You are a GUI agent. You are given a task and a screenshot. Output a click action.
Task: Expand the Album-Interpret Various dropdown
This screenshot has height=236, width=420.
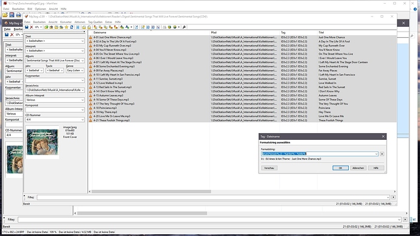82,100
